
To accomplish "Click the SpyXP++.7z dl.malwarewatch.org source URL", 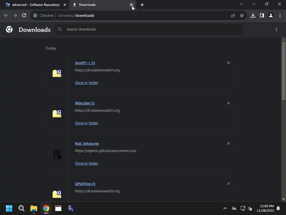I will point(97,70).
